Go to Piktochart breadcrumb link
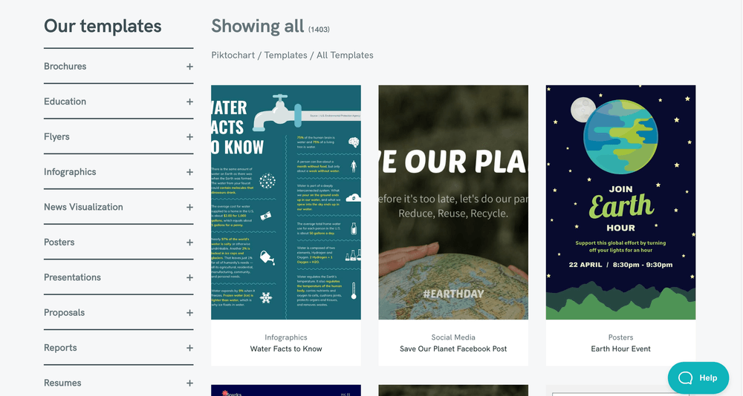 coord(233,56)
